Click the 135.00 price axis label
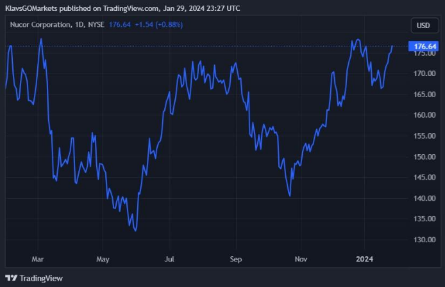Image resolution: width=445 pixels, height=287 pixels. (424, 219)
